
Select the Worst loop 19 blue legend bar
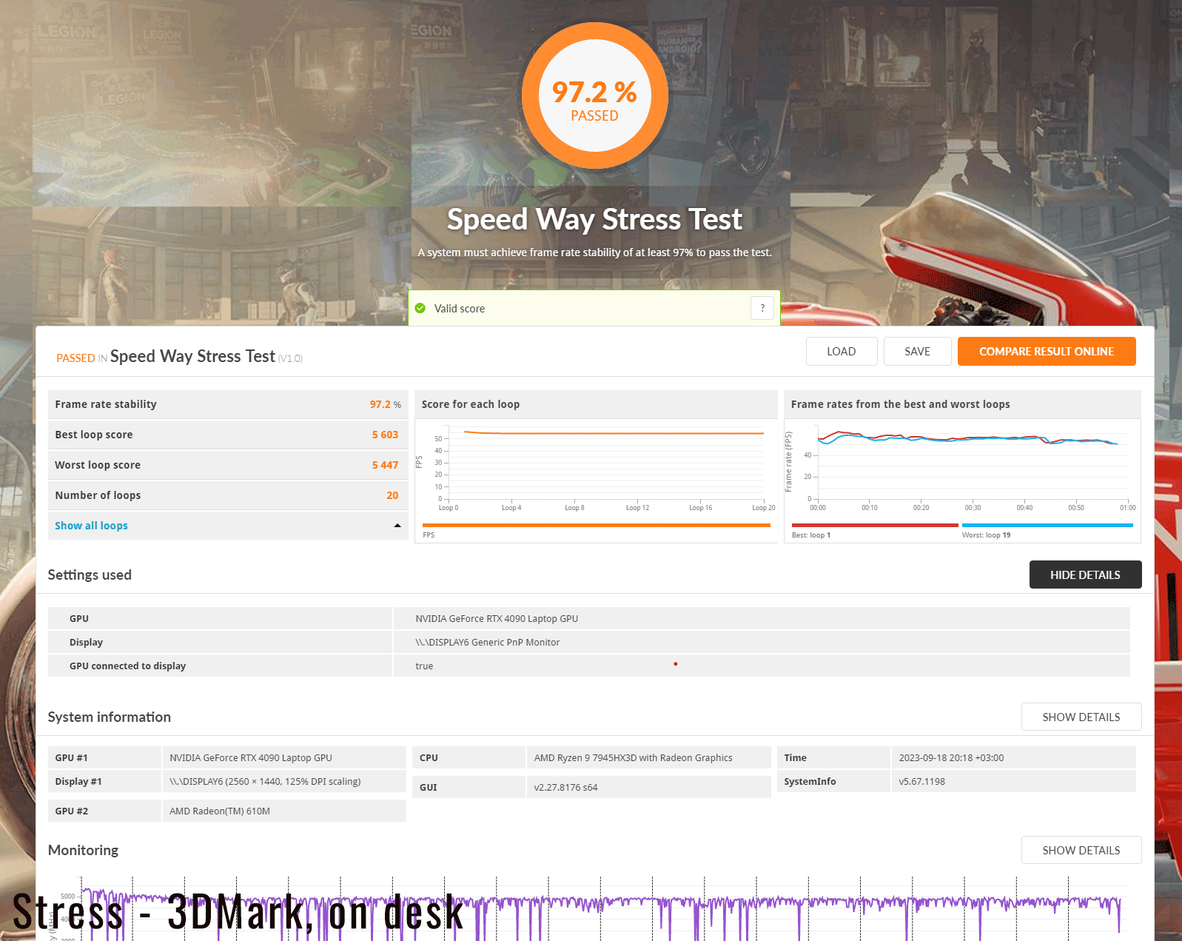pos(1047,526)
